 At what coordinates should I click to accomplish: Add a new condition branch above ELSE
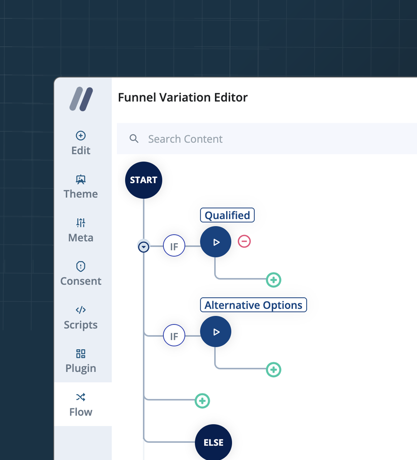coord(202,401)
